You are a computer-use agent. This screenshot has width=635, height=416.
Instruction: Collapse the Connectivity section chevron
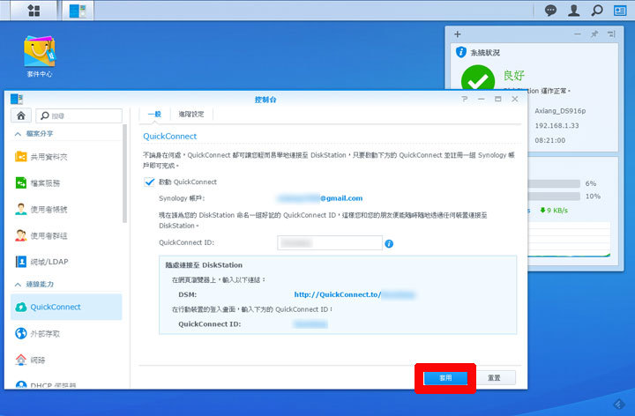click(x=18, y=285)
